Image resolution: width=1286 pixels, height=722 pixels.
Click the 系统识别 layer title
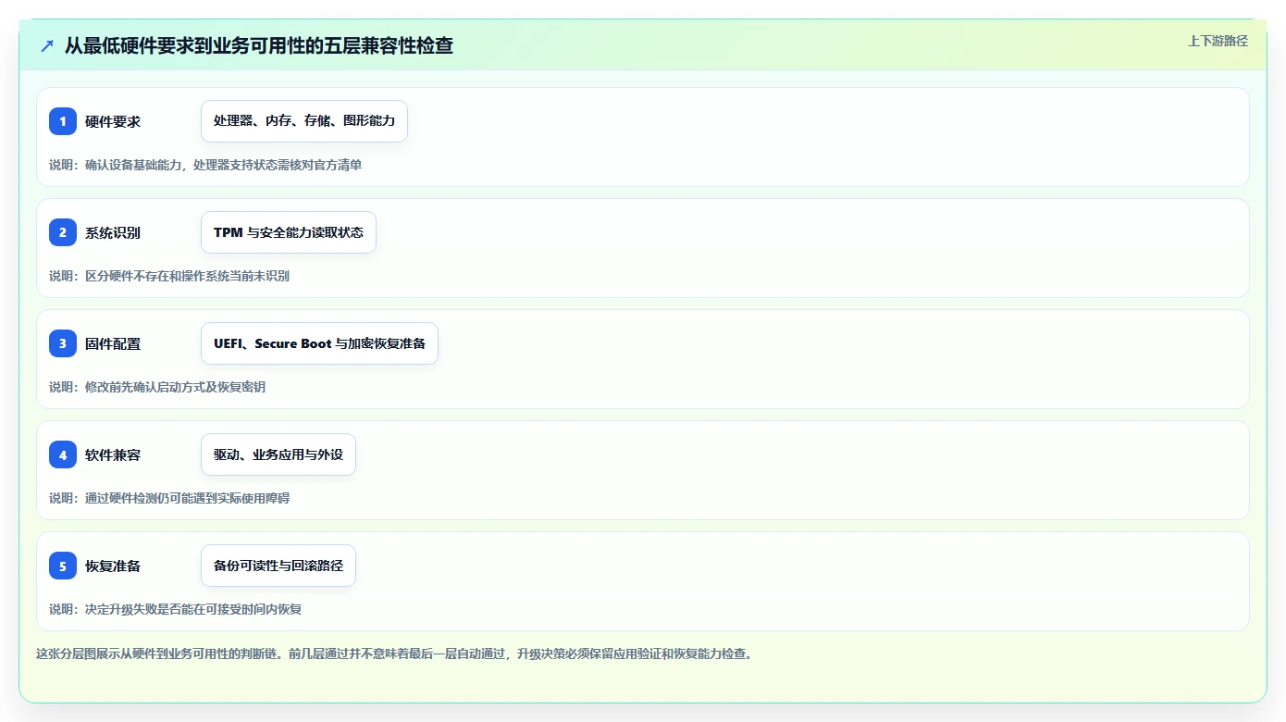[113, 232]
